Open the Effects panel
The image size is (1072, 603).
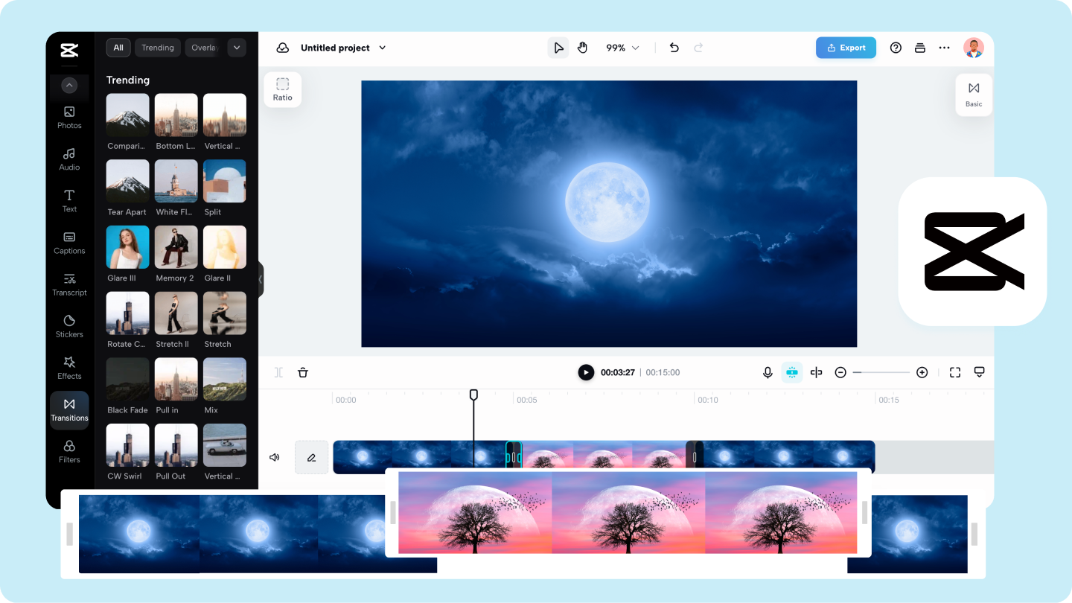[68, 368]
